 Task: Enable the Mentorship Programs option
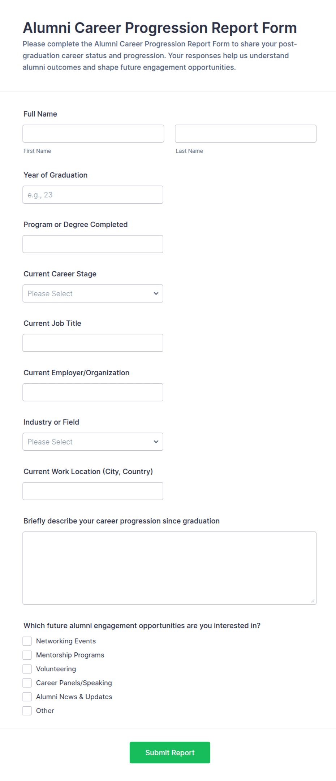pyautogui.click(x=27, y=655)
